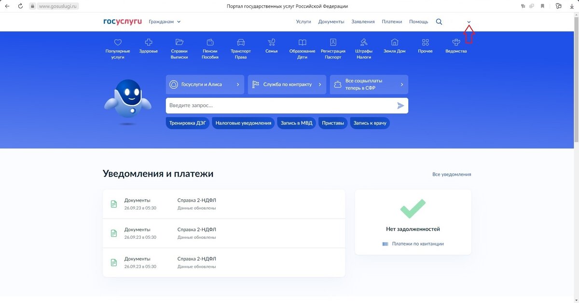Open Образование Дети book icon
Image resolution: width=579 pixels, height=303 pixels.
303,42
